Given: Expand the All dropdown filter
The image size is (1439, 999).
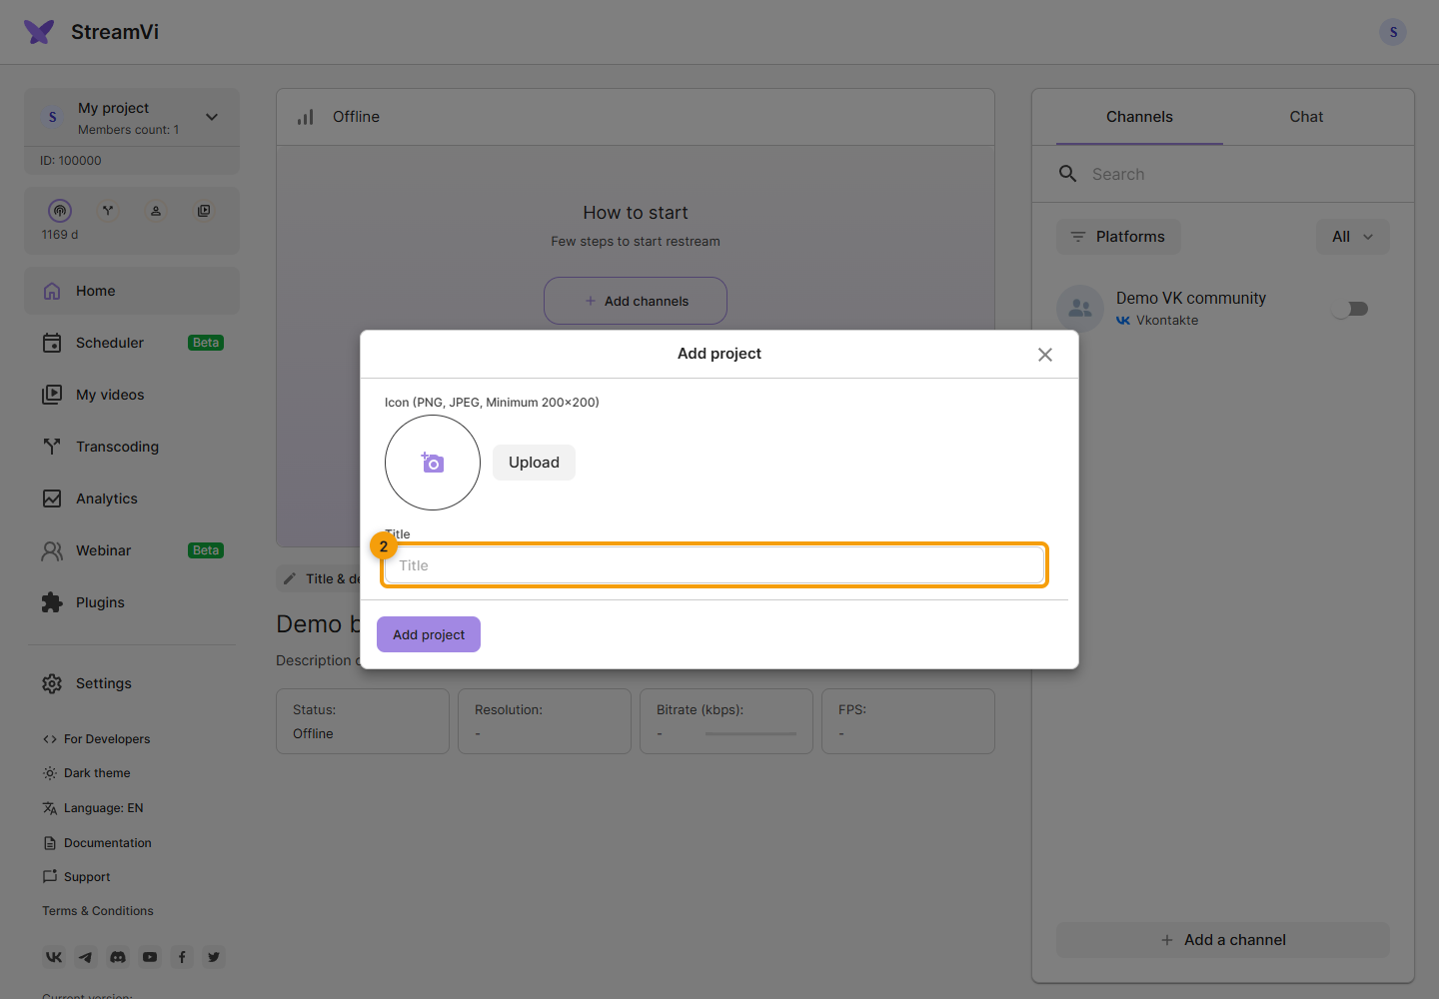Looking at the screenshot, I should (x=1353, y=237).
